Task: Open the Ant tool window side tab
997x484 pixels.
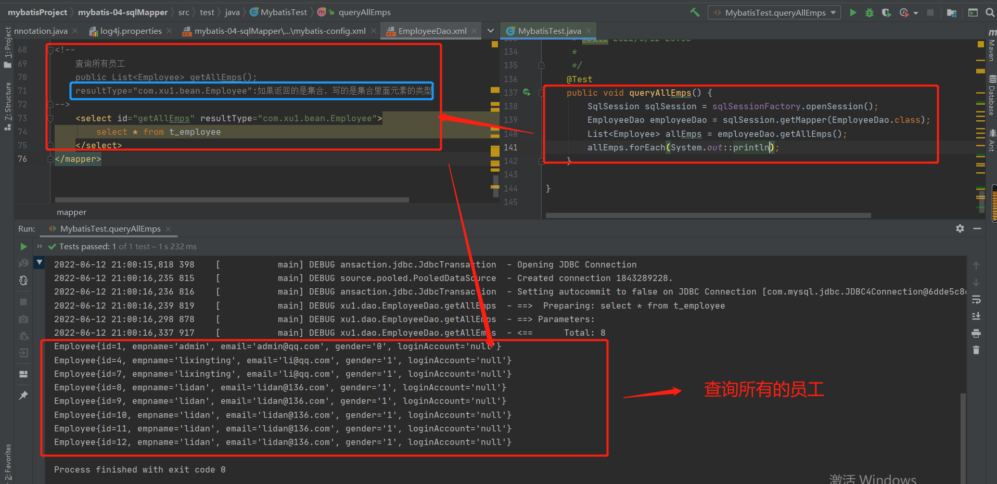Action: click(992, 141)
